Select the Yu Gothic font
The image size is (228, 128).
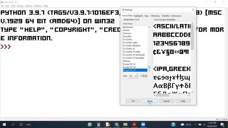[135, 39]
